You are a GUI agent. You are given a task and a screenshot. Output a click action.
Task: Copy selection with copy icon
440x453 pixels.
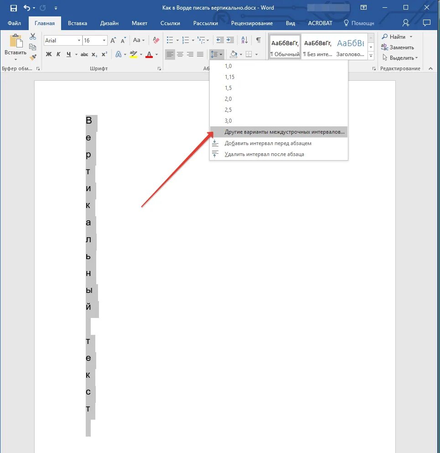pyautogui.click(x=33, y=47)
